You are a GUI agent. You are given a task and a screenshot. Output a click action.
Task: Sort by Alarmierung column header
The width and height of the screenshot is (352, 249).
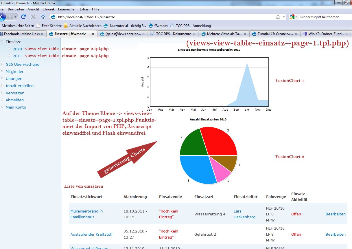[135, 197]
